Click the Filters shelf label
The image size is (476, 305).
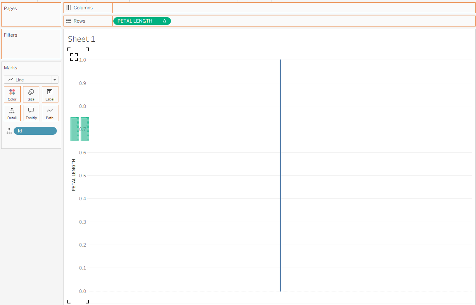pyautogui.click(x=11, y=35)
